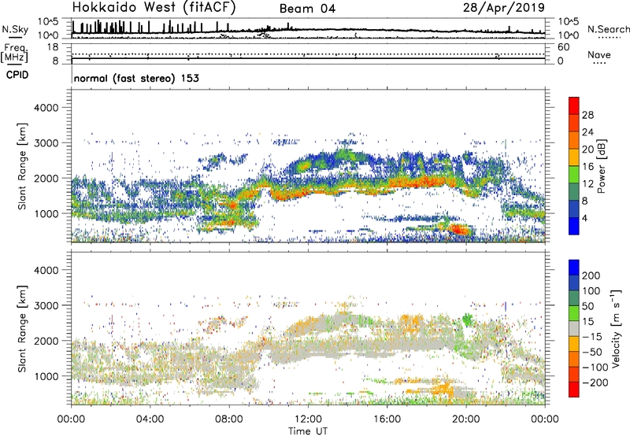Click the velocity 'm s^-1' colorbar label

(x=616, y=328)
